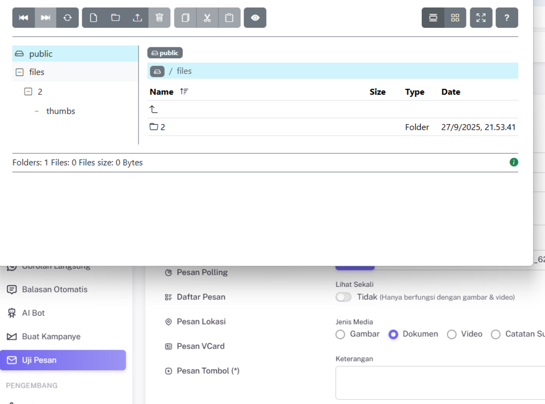Switch to the Pesan Lokasi tab

click(x=201, y=322)
